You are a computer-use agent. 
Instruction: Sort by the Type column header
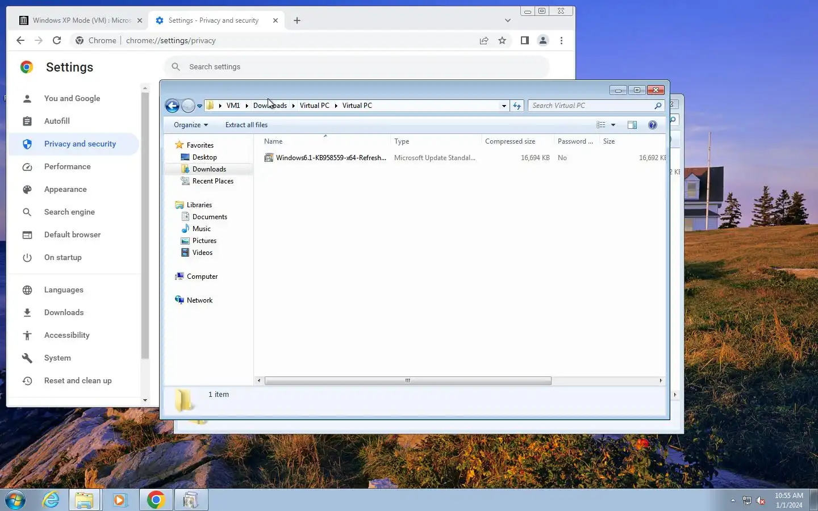[436, 141]
